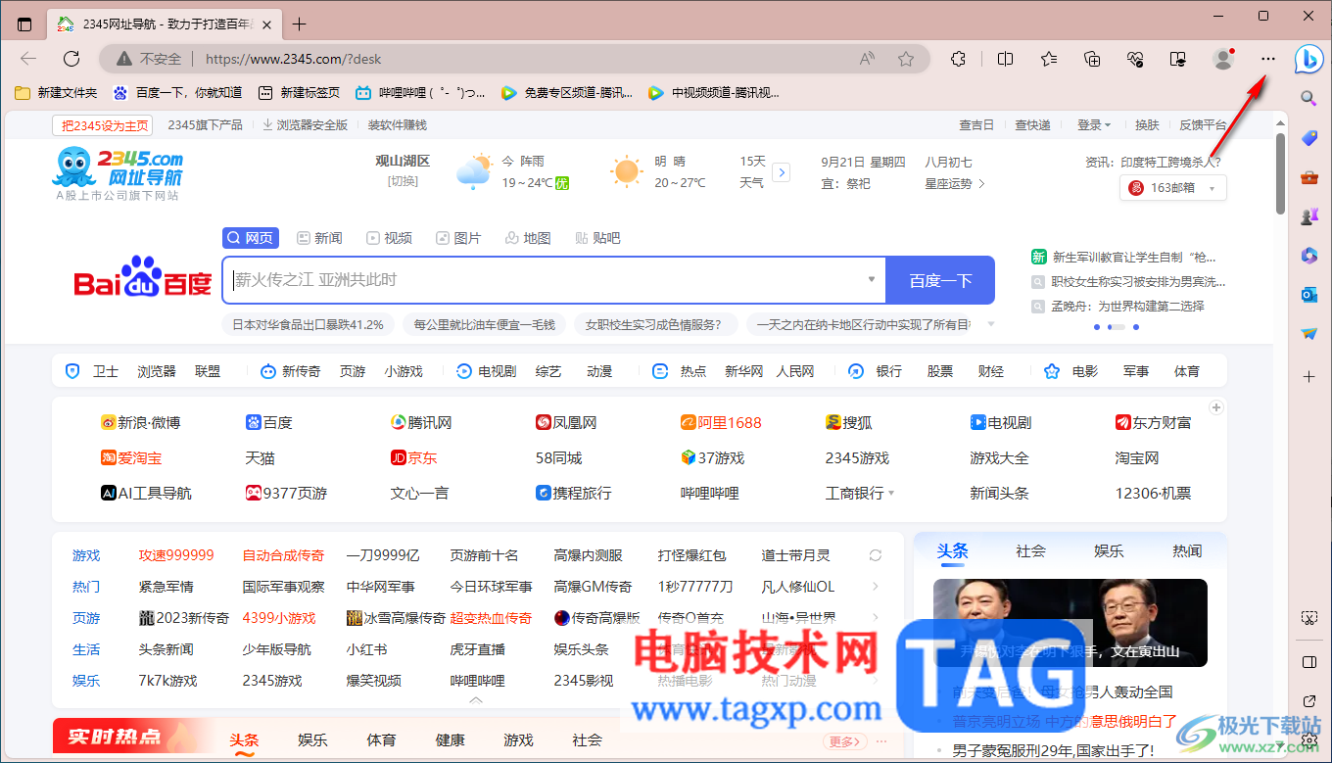
Task: Open the 腾讯网 link
Action: 421,423
